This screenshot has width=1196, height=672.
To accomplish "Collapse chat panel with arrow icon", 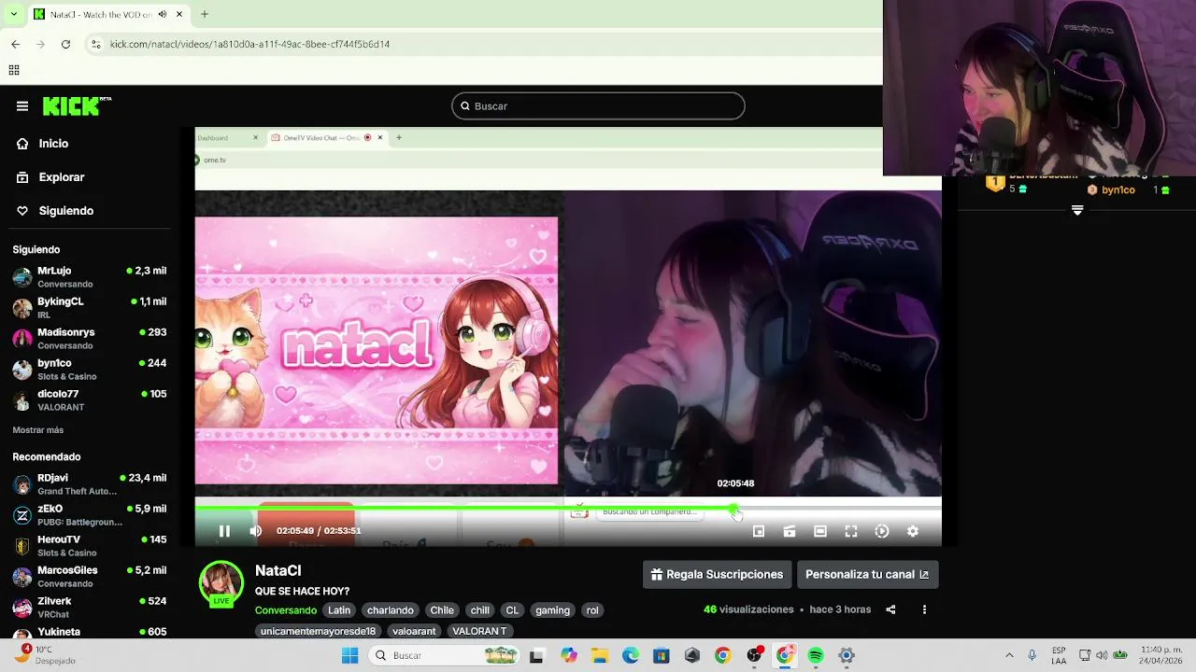I will click(1077, 211).
